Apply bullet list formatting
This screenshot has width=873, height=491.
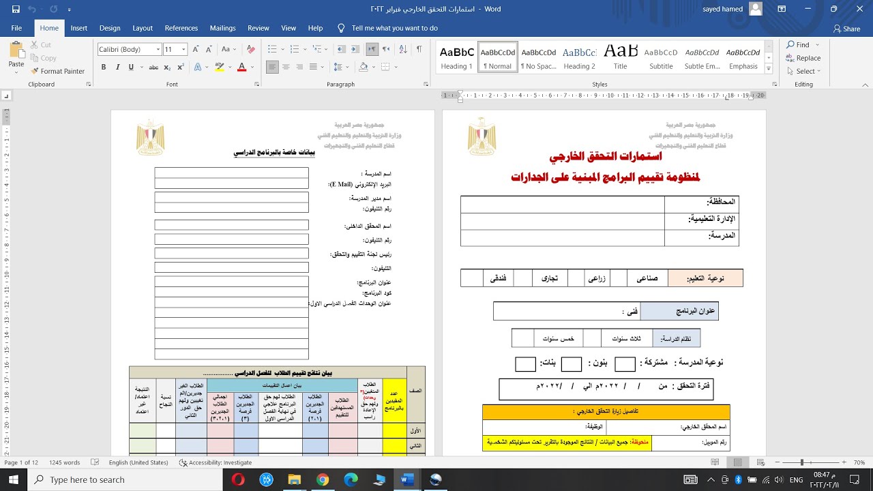click(272, 49)
